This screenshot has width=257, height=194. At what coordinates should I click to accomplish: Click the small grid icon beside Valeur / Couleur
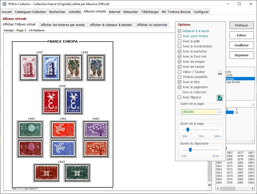[220, 72]
